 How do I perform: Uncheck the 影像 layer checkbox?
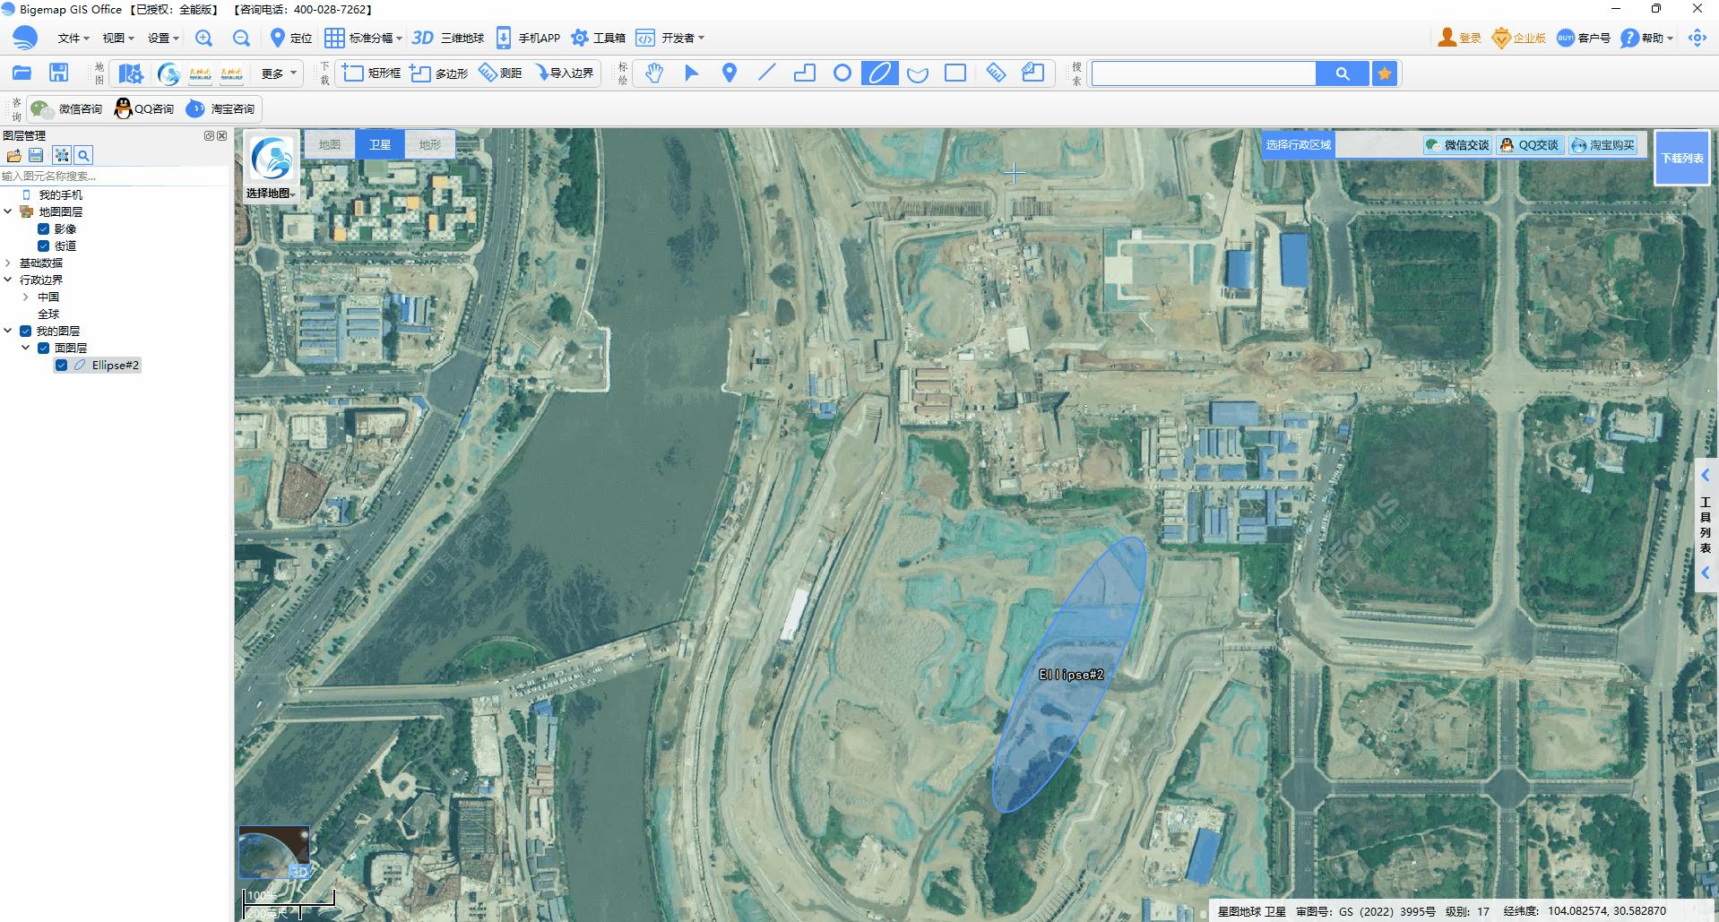point(43,229)
